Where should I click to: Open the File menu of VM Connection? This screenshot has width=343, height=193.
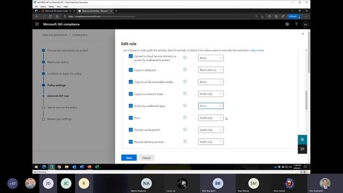pos(36,6)
